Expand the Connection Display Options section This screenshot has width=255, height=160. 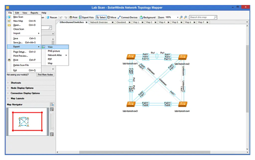(x=8, y=93)
